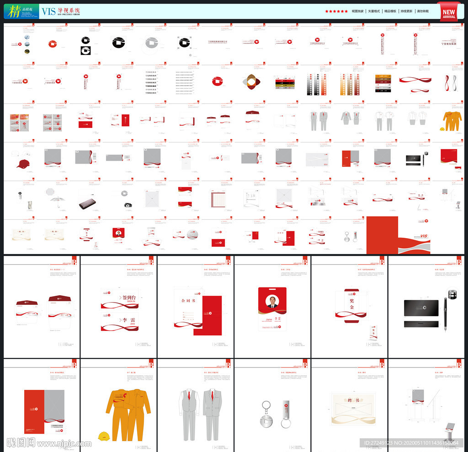Click the 请勿转载 label in the header
468x452 pixels.
tap(423, 11)
